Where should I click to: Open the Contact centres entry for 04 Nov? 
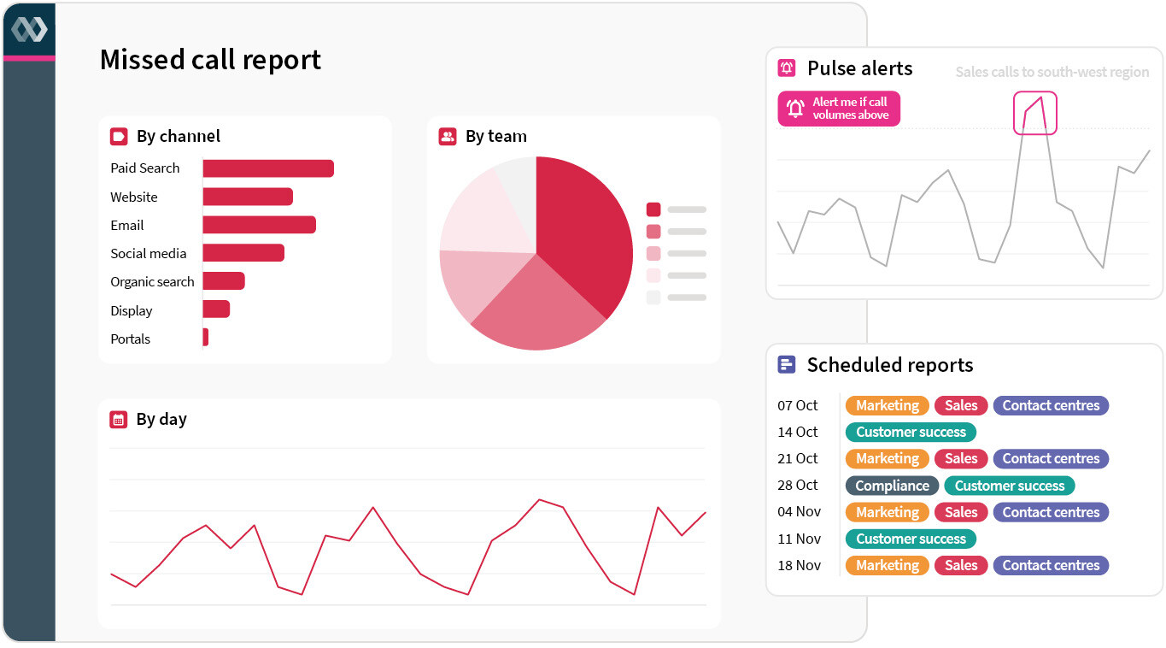tap(1051, 512)
